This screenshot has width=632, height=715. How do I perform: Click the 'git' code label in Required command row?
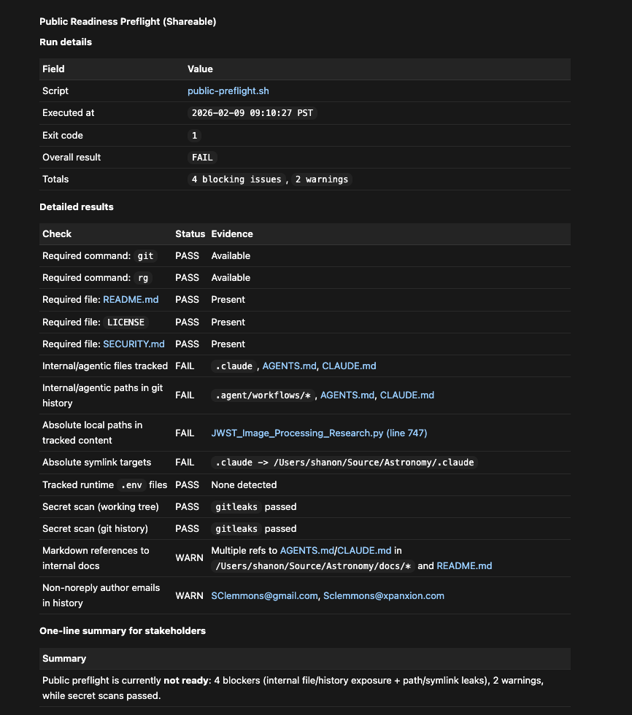[145, 256]
